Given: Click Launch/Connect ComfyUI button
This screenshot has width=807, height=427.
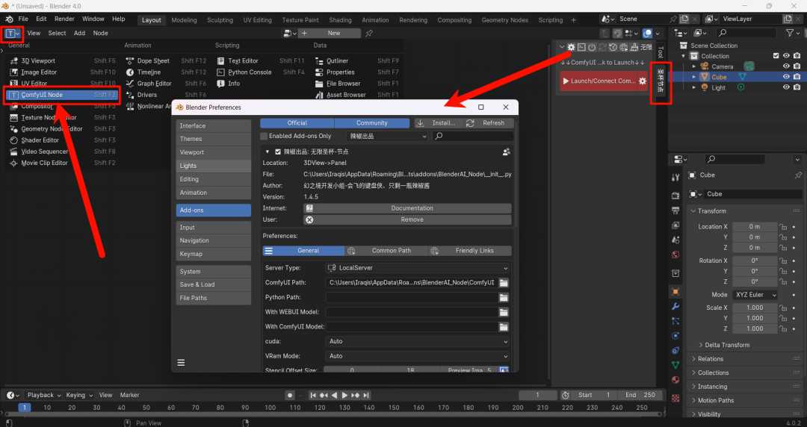Looking at the screenshot, I should pyautogui.click(x=599, y=81).
